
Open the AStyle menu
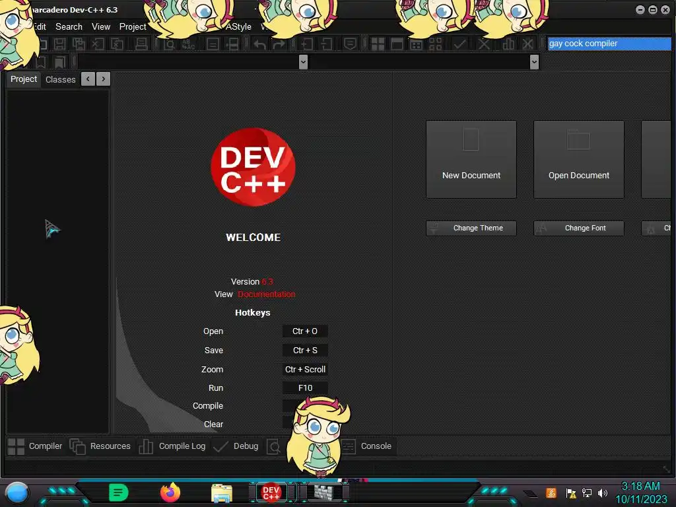[238, 26]
